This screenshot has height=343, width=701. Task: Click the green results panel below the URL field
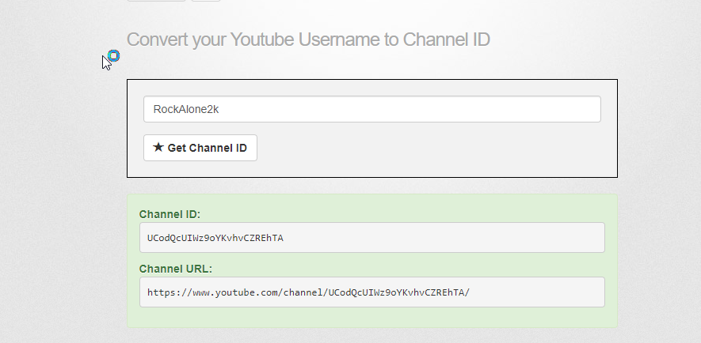pyautogui.click(x=371, y=318)
